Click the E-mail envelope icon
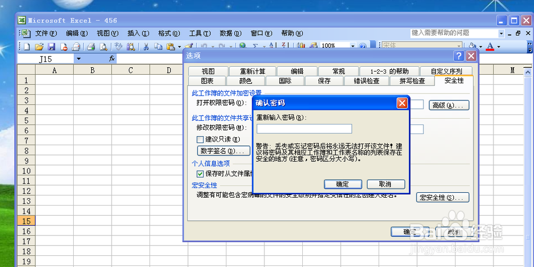The image size is (534, 267). 76,46
